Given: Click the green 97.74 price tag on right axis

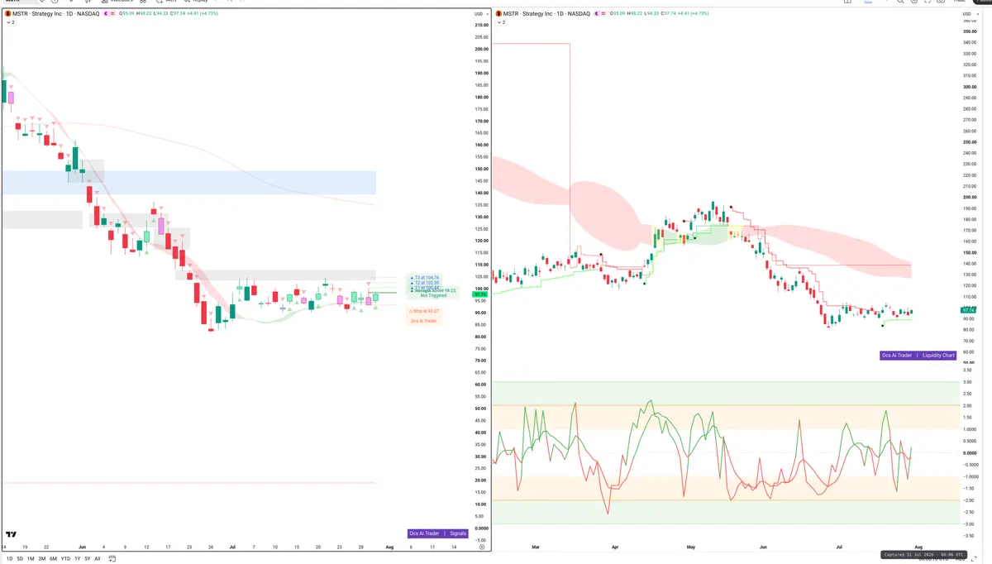Looking at the screenshot, I should coord(970,309).
